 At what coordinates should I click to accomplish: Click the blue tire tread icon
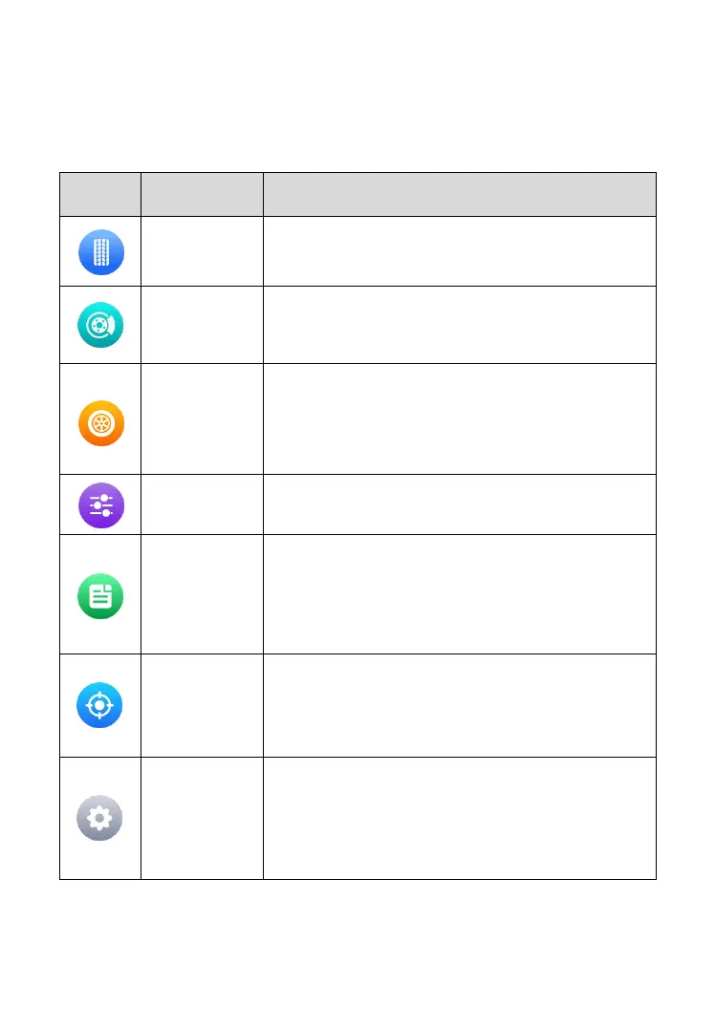(x=100, y=251)
